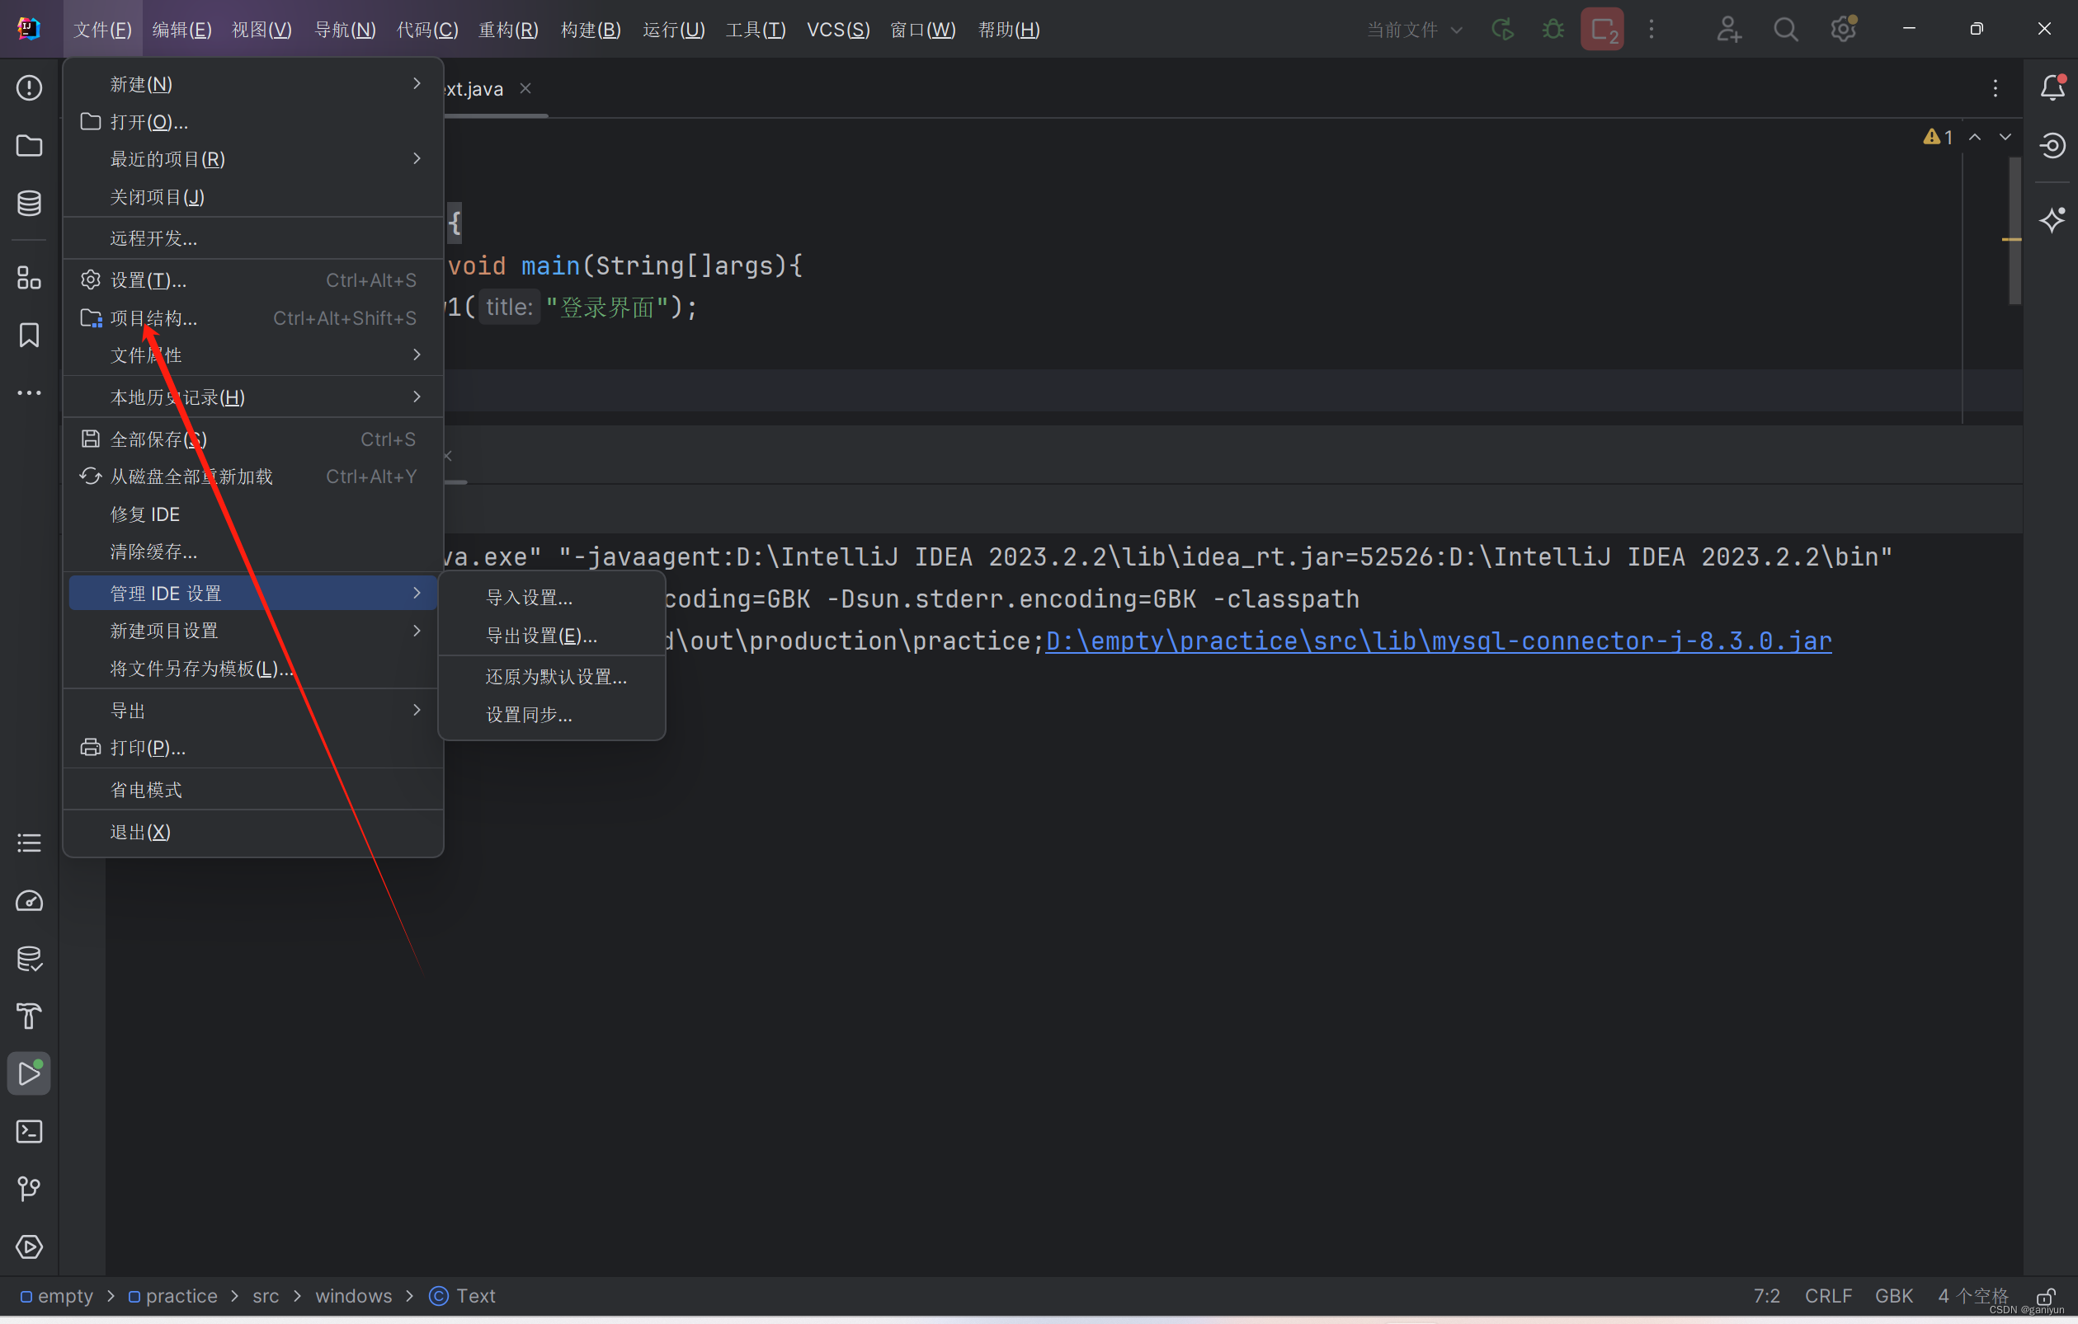
Task: Click the GBK encoding in status bar
Action: tap(1893, 1295)
